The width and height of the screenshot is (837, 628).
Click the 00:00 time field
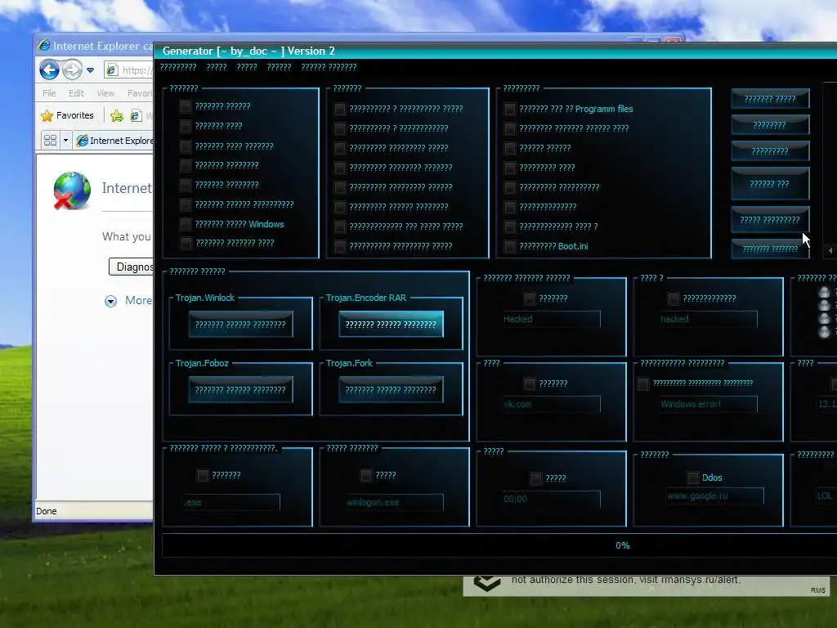551,499
